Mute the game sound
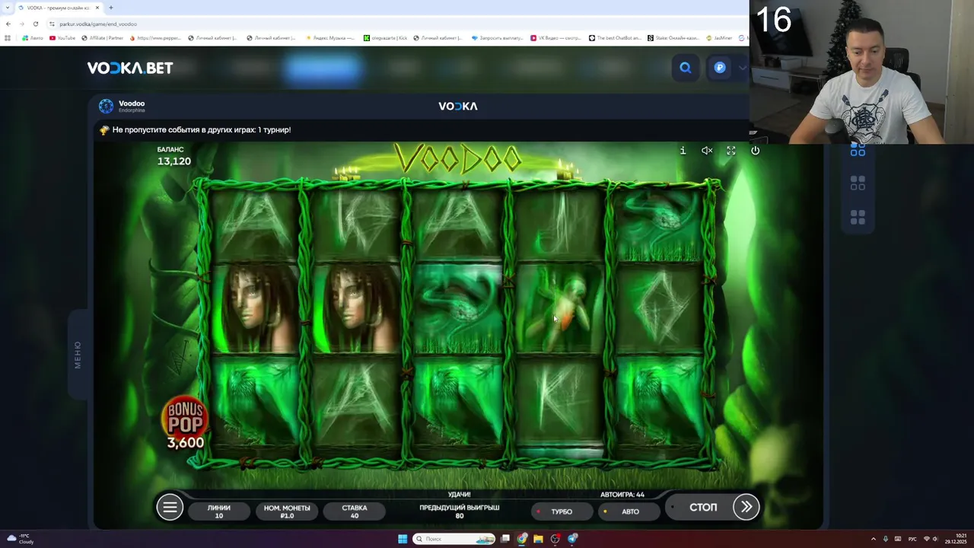 tap(707, 151)
